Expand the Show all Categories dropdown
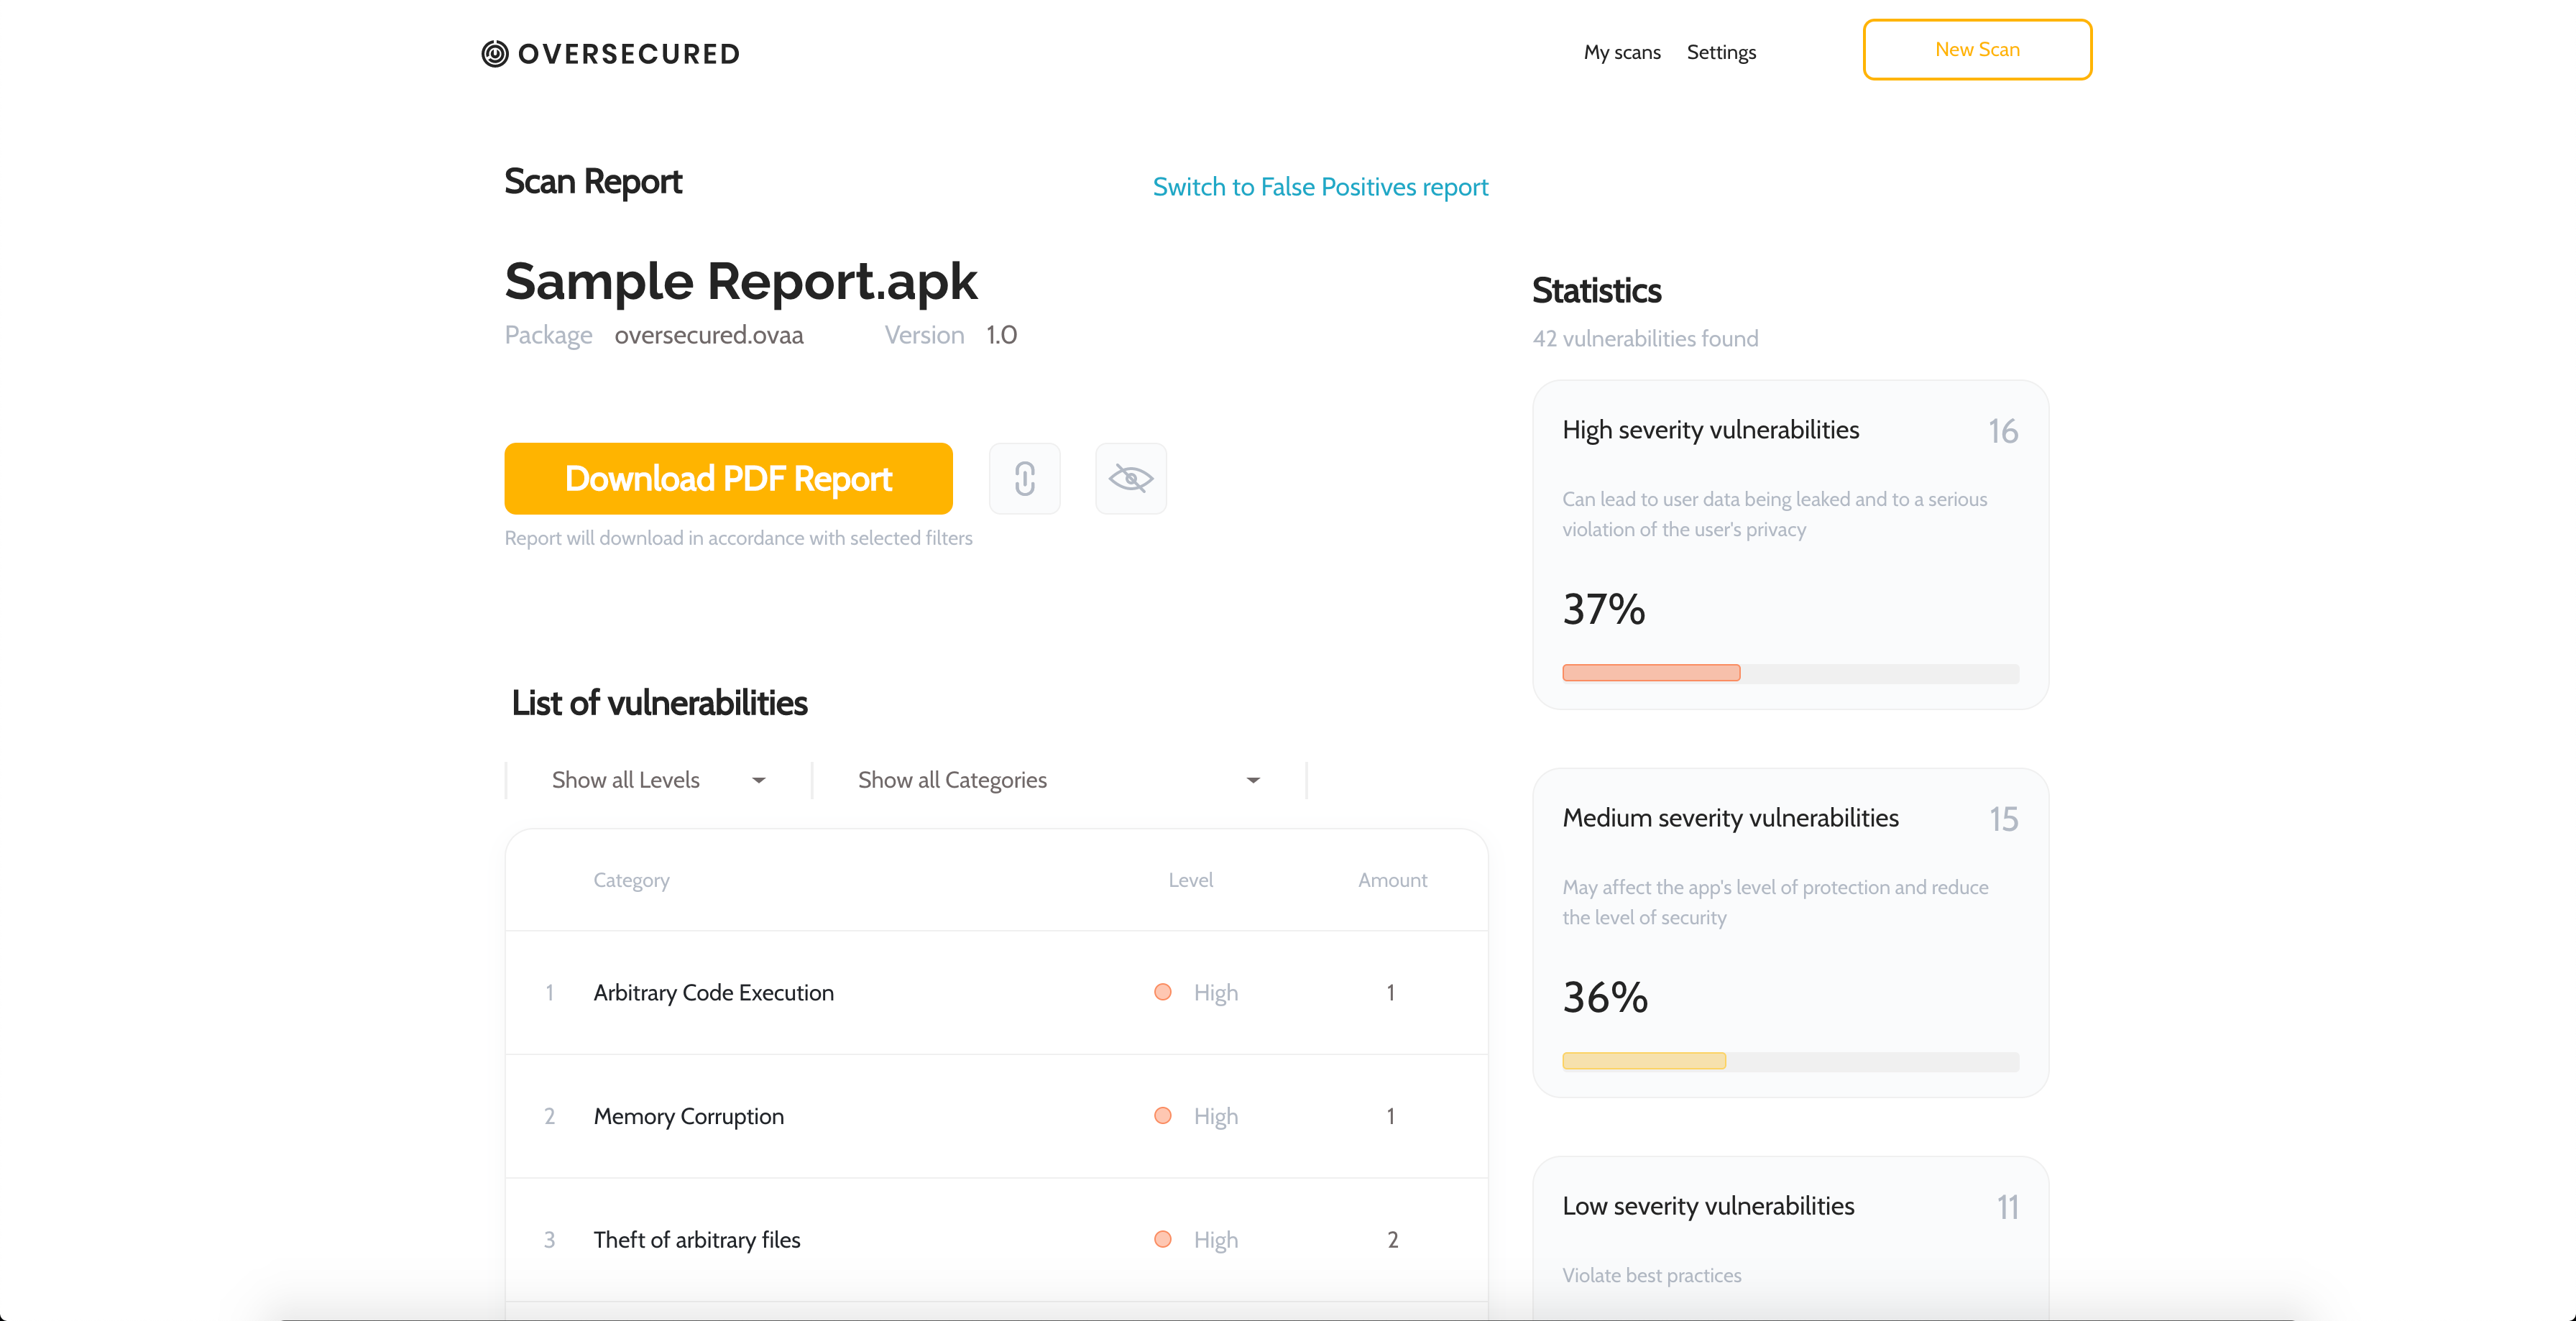 tap(1056, 780)
